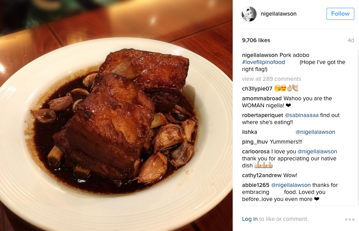Click Log in to like or comment
Viewport: 359px width, 231px height.
pos(250,219)
